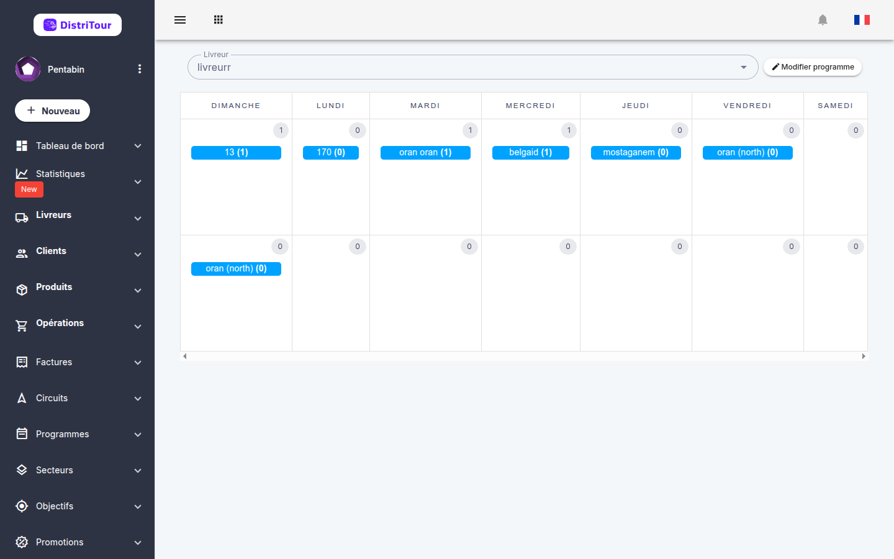Click the Objectifs target icon
Viewport: 894px width, 559px height.
[22, 506]
